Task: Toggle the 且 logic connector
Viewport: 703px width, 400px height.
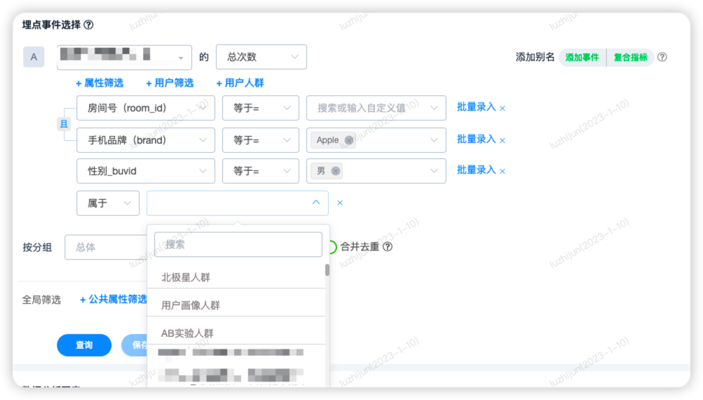Action: [63, 124]
